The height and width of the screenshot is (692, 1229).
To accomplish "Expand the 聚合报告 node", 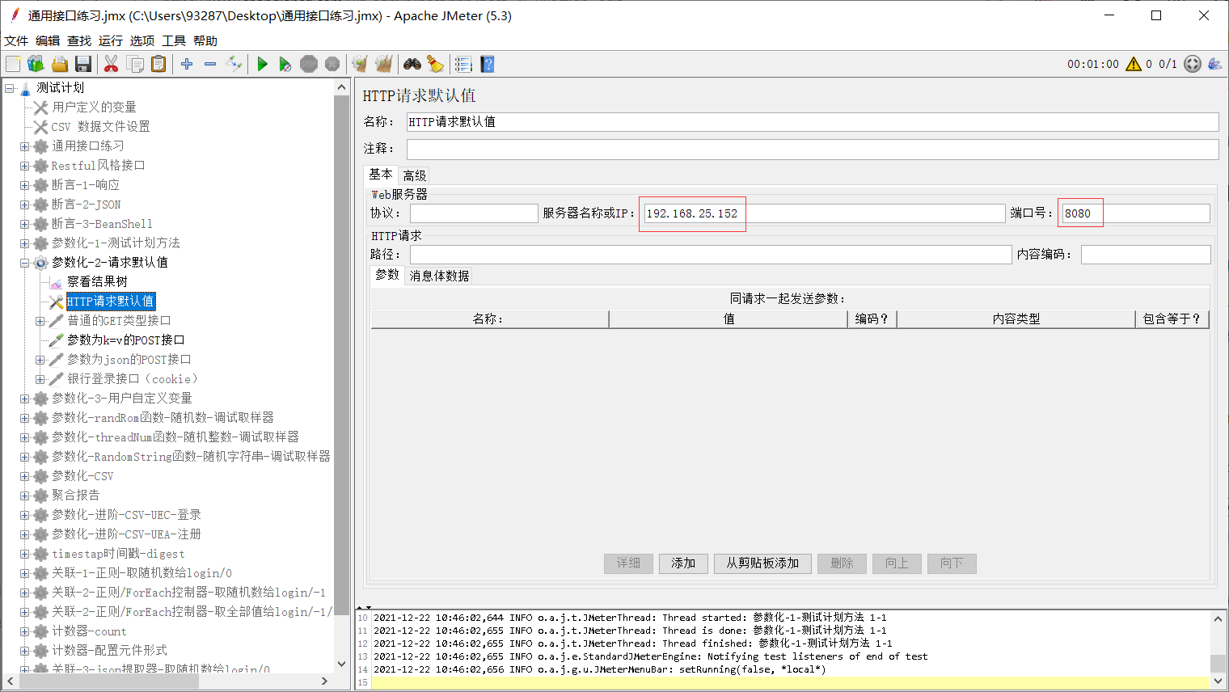I will pos(25,496).
